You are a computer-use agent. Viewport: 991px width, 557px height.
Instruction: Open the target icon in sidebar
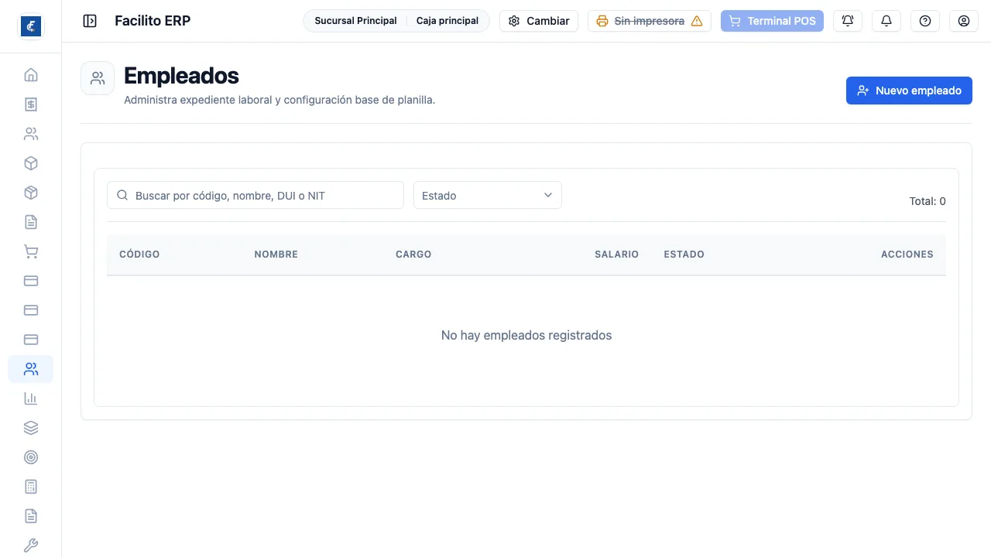tap(31, 457)
